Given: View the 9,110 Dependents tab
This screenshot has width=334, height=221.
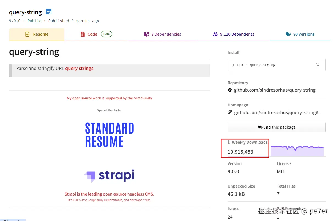Looking at the screenshot, I should coord(233,35).
